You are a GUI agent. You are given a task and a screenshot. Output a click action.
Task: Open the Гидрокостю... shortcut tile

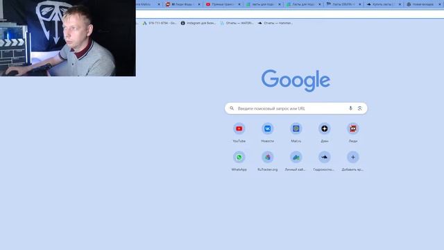click(x=325, y=161)
